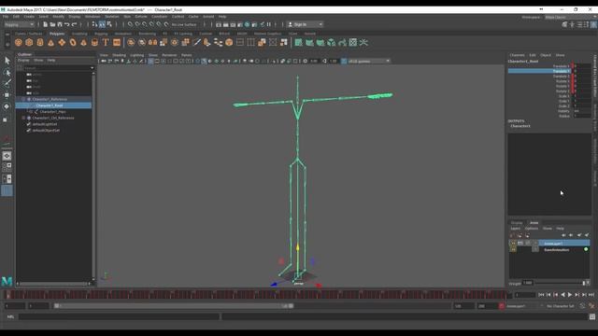Open the Windows menu

pyautogui.click(x=93, y=17)
